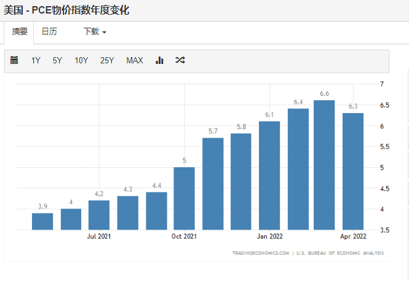This screenshot has height=281, width=409.
Task: Click the y-axis value 4.5
Action: click(384, 189)
